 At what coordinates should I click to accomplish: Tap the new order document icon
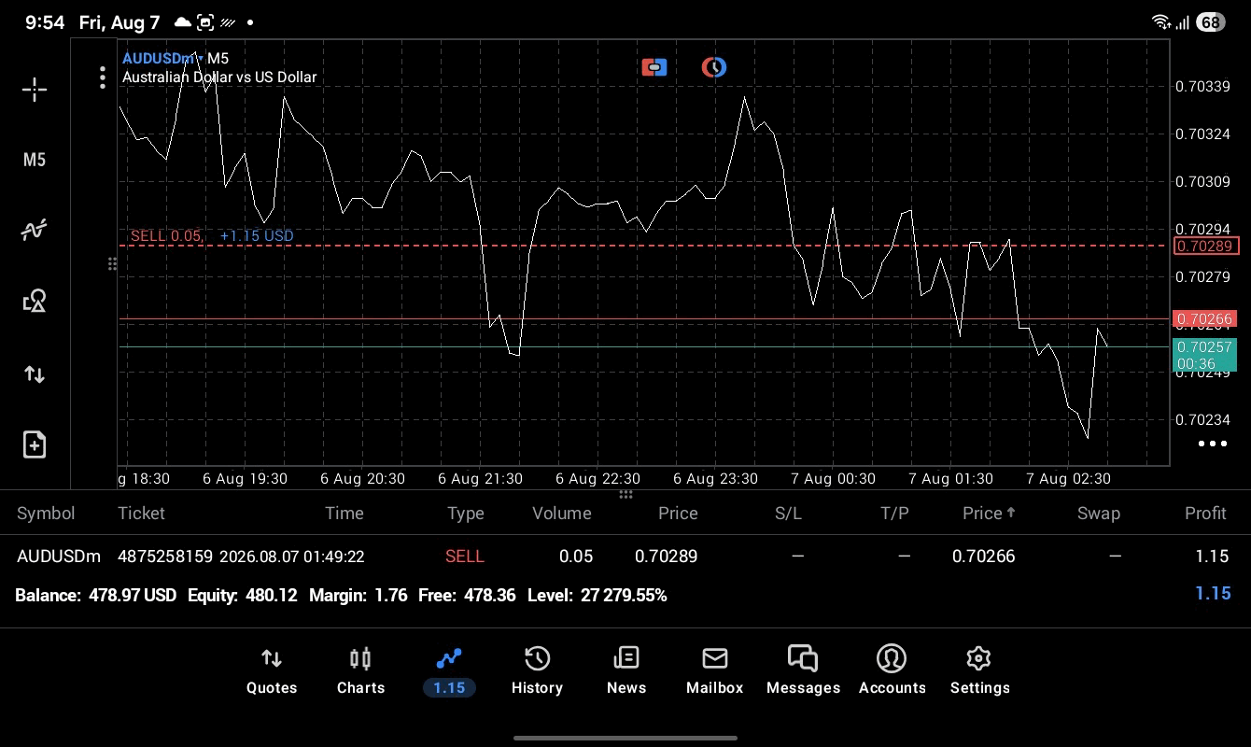point(35,444)
